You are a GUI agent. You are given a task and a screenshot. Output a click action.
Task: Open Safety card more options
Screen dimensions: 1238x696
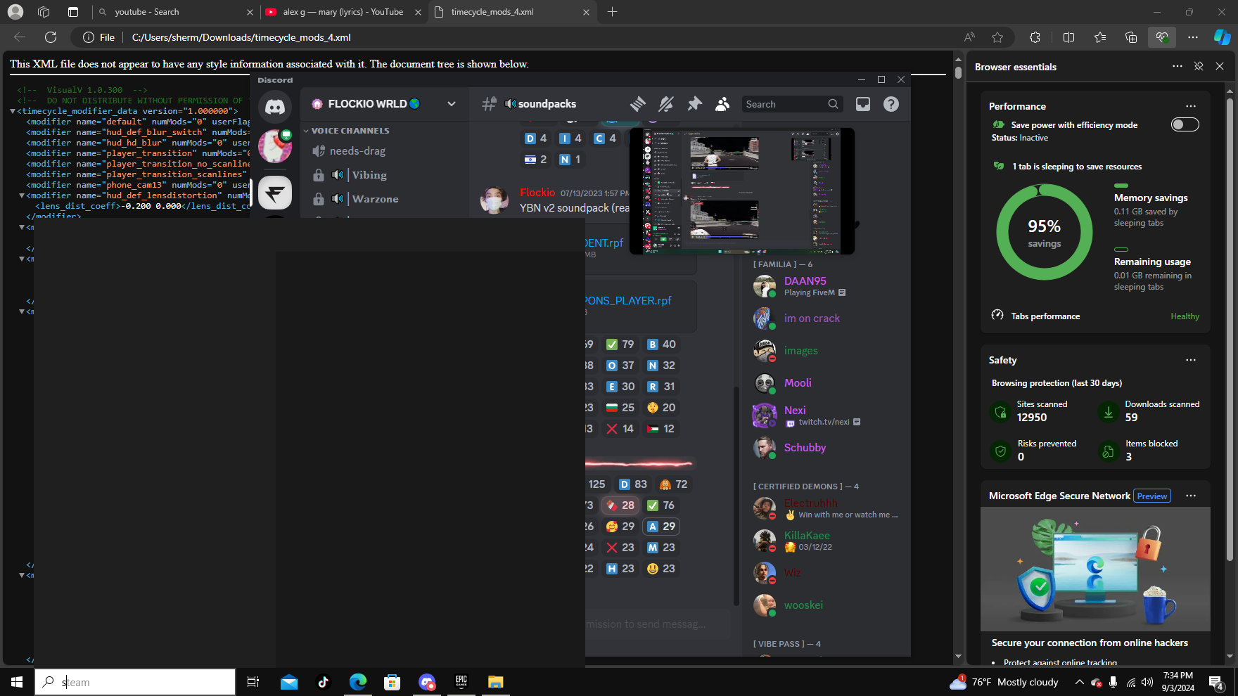(x=1191, y=360)
